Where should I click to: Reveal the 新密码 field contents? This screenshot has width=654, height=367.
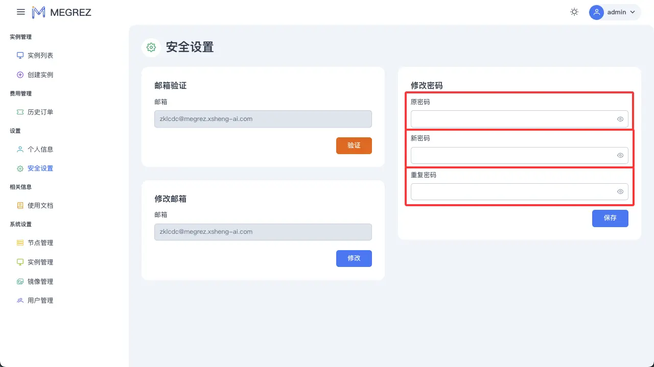[x=620, y=155]
